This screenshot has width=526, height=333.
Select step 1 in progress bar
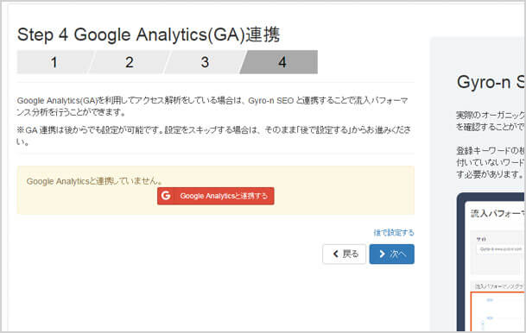click(54, 62)
